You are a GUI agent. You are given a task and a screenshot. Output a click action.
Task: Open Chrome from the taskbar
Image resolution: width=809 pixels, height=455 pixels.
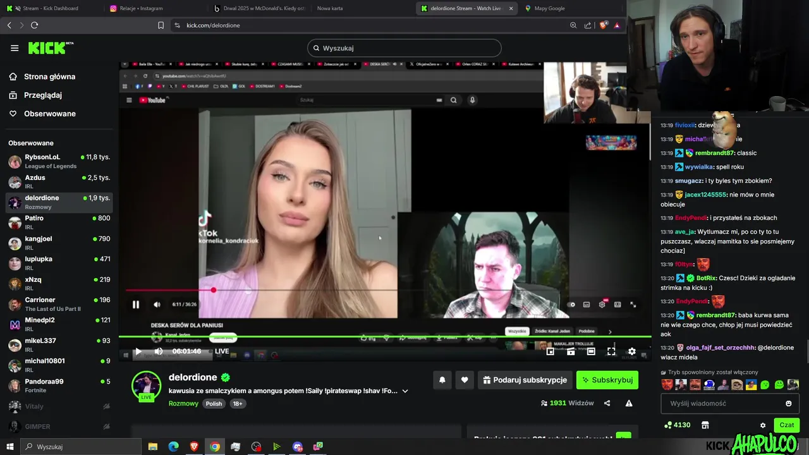coord(215,447)
